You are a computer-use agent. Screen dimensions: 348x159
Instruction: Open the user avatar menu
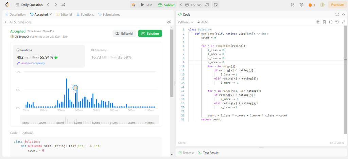(322, 5)
